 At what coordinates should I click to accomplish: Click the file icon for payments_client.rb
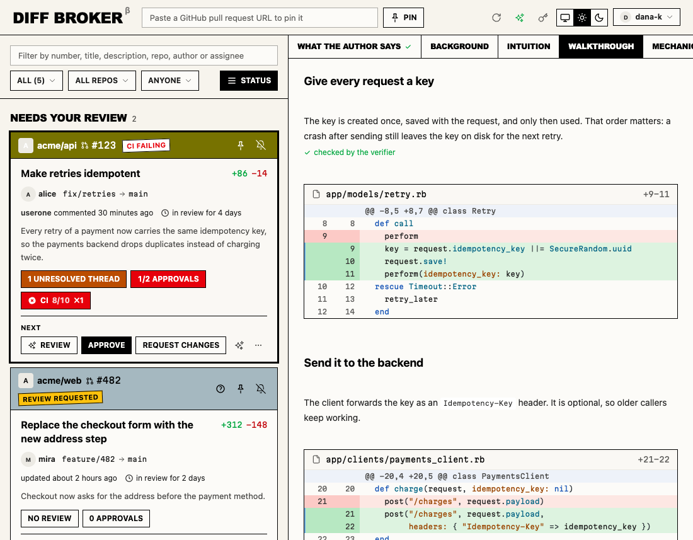tap(316, 459)
